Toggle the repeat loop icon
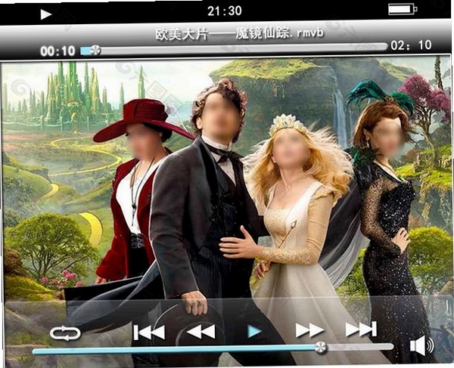Viewport: 454px width, 368px height. click(65, 333)
